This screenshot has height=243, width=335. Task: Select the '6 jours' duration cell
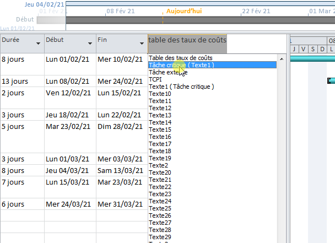pyautogui.click(x=14, y=204)
